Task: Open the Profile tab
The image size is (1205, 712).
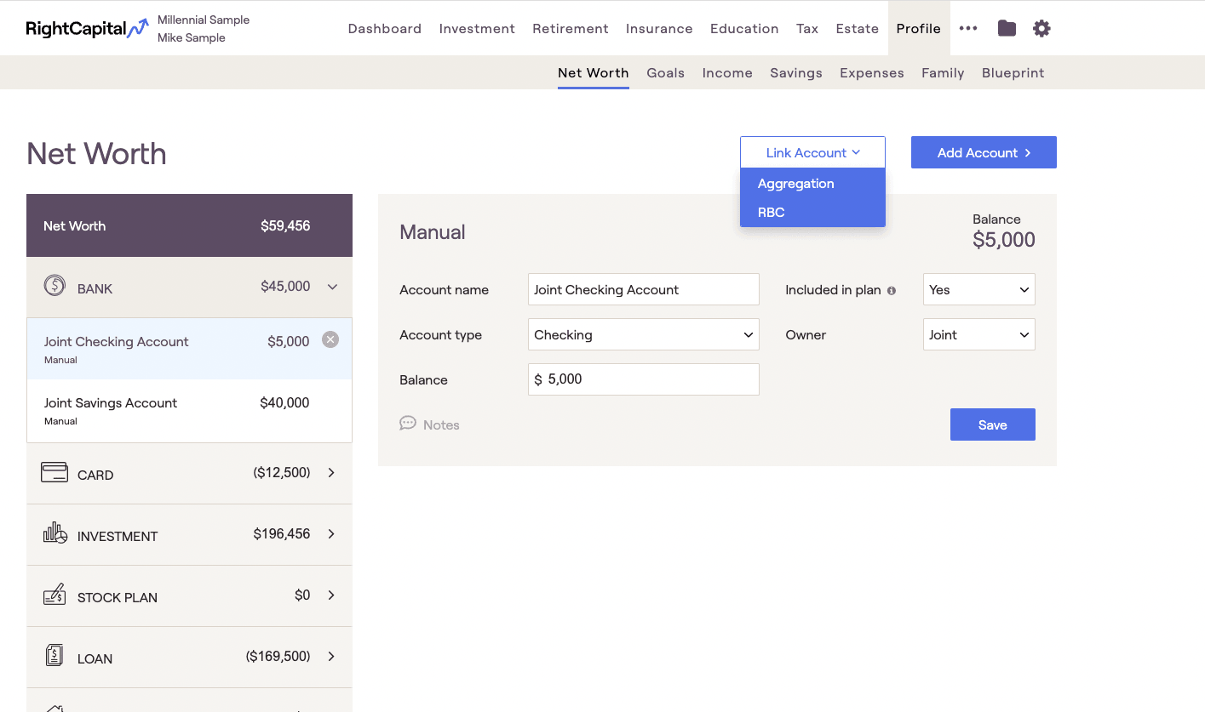Action: click(x=919, y=28)
